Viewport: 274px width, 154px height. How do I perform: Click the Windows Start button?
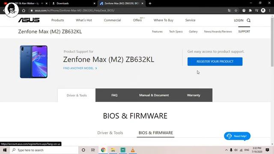tap(5, 150)
